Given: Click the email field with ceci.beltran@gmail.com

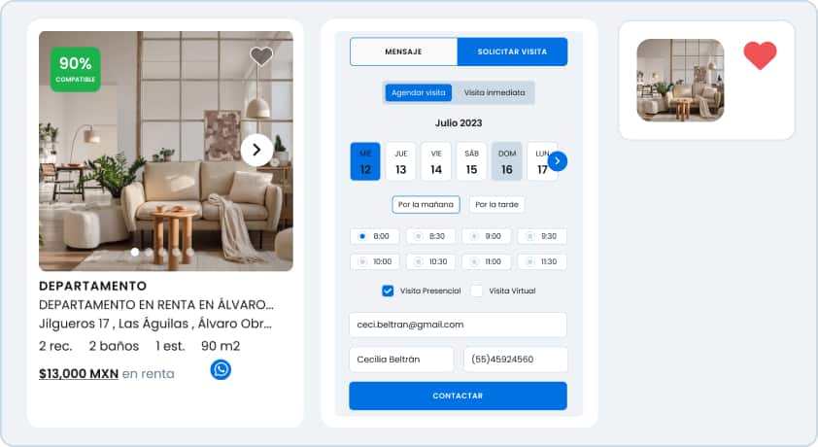Looking at the screenshot, I should (458, 325).
